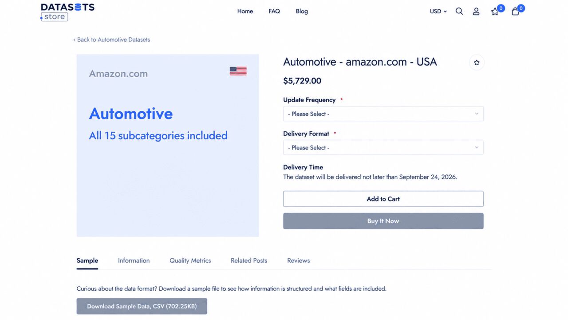Viewport: 568px width, 320px height.
Task: View wishlist via header star icon
Action: pyautogui.click(x=495, y=12)
